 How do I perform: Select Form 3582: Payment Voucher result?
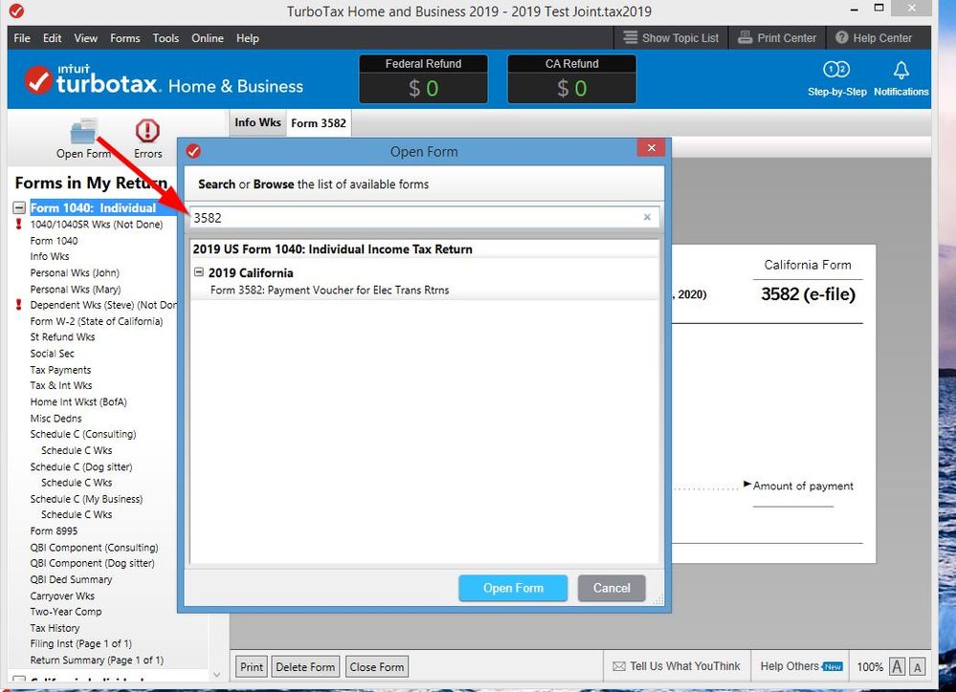click(330, 290)
